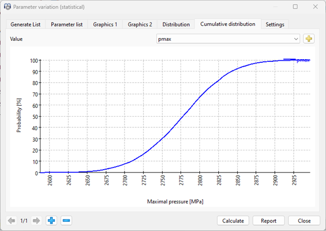Click the blue minus icon
The height and width of the screenshot is (231, 326).
point(66,221)
